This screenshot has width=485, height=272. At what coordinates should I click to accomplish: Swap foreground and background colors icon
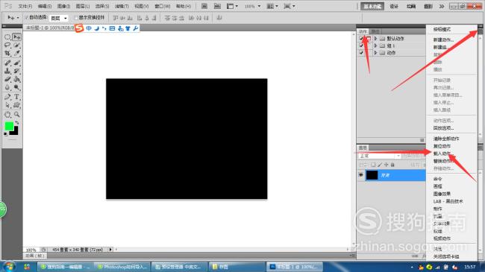[x=16, y=123]
